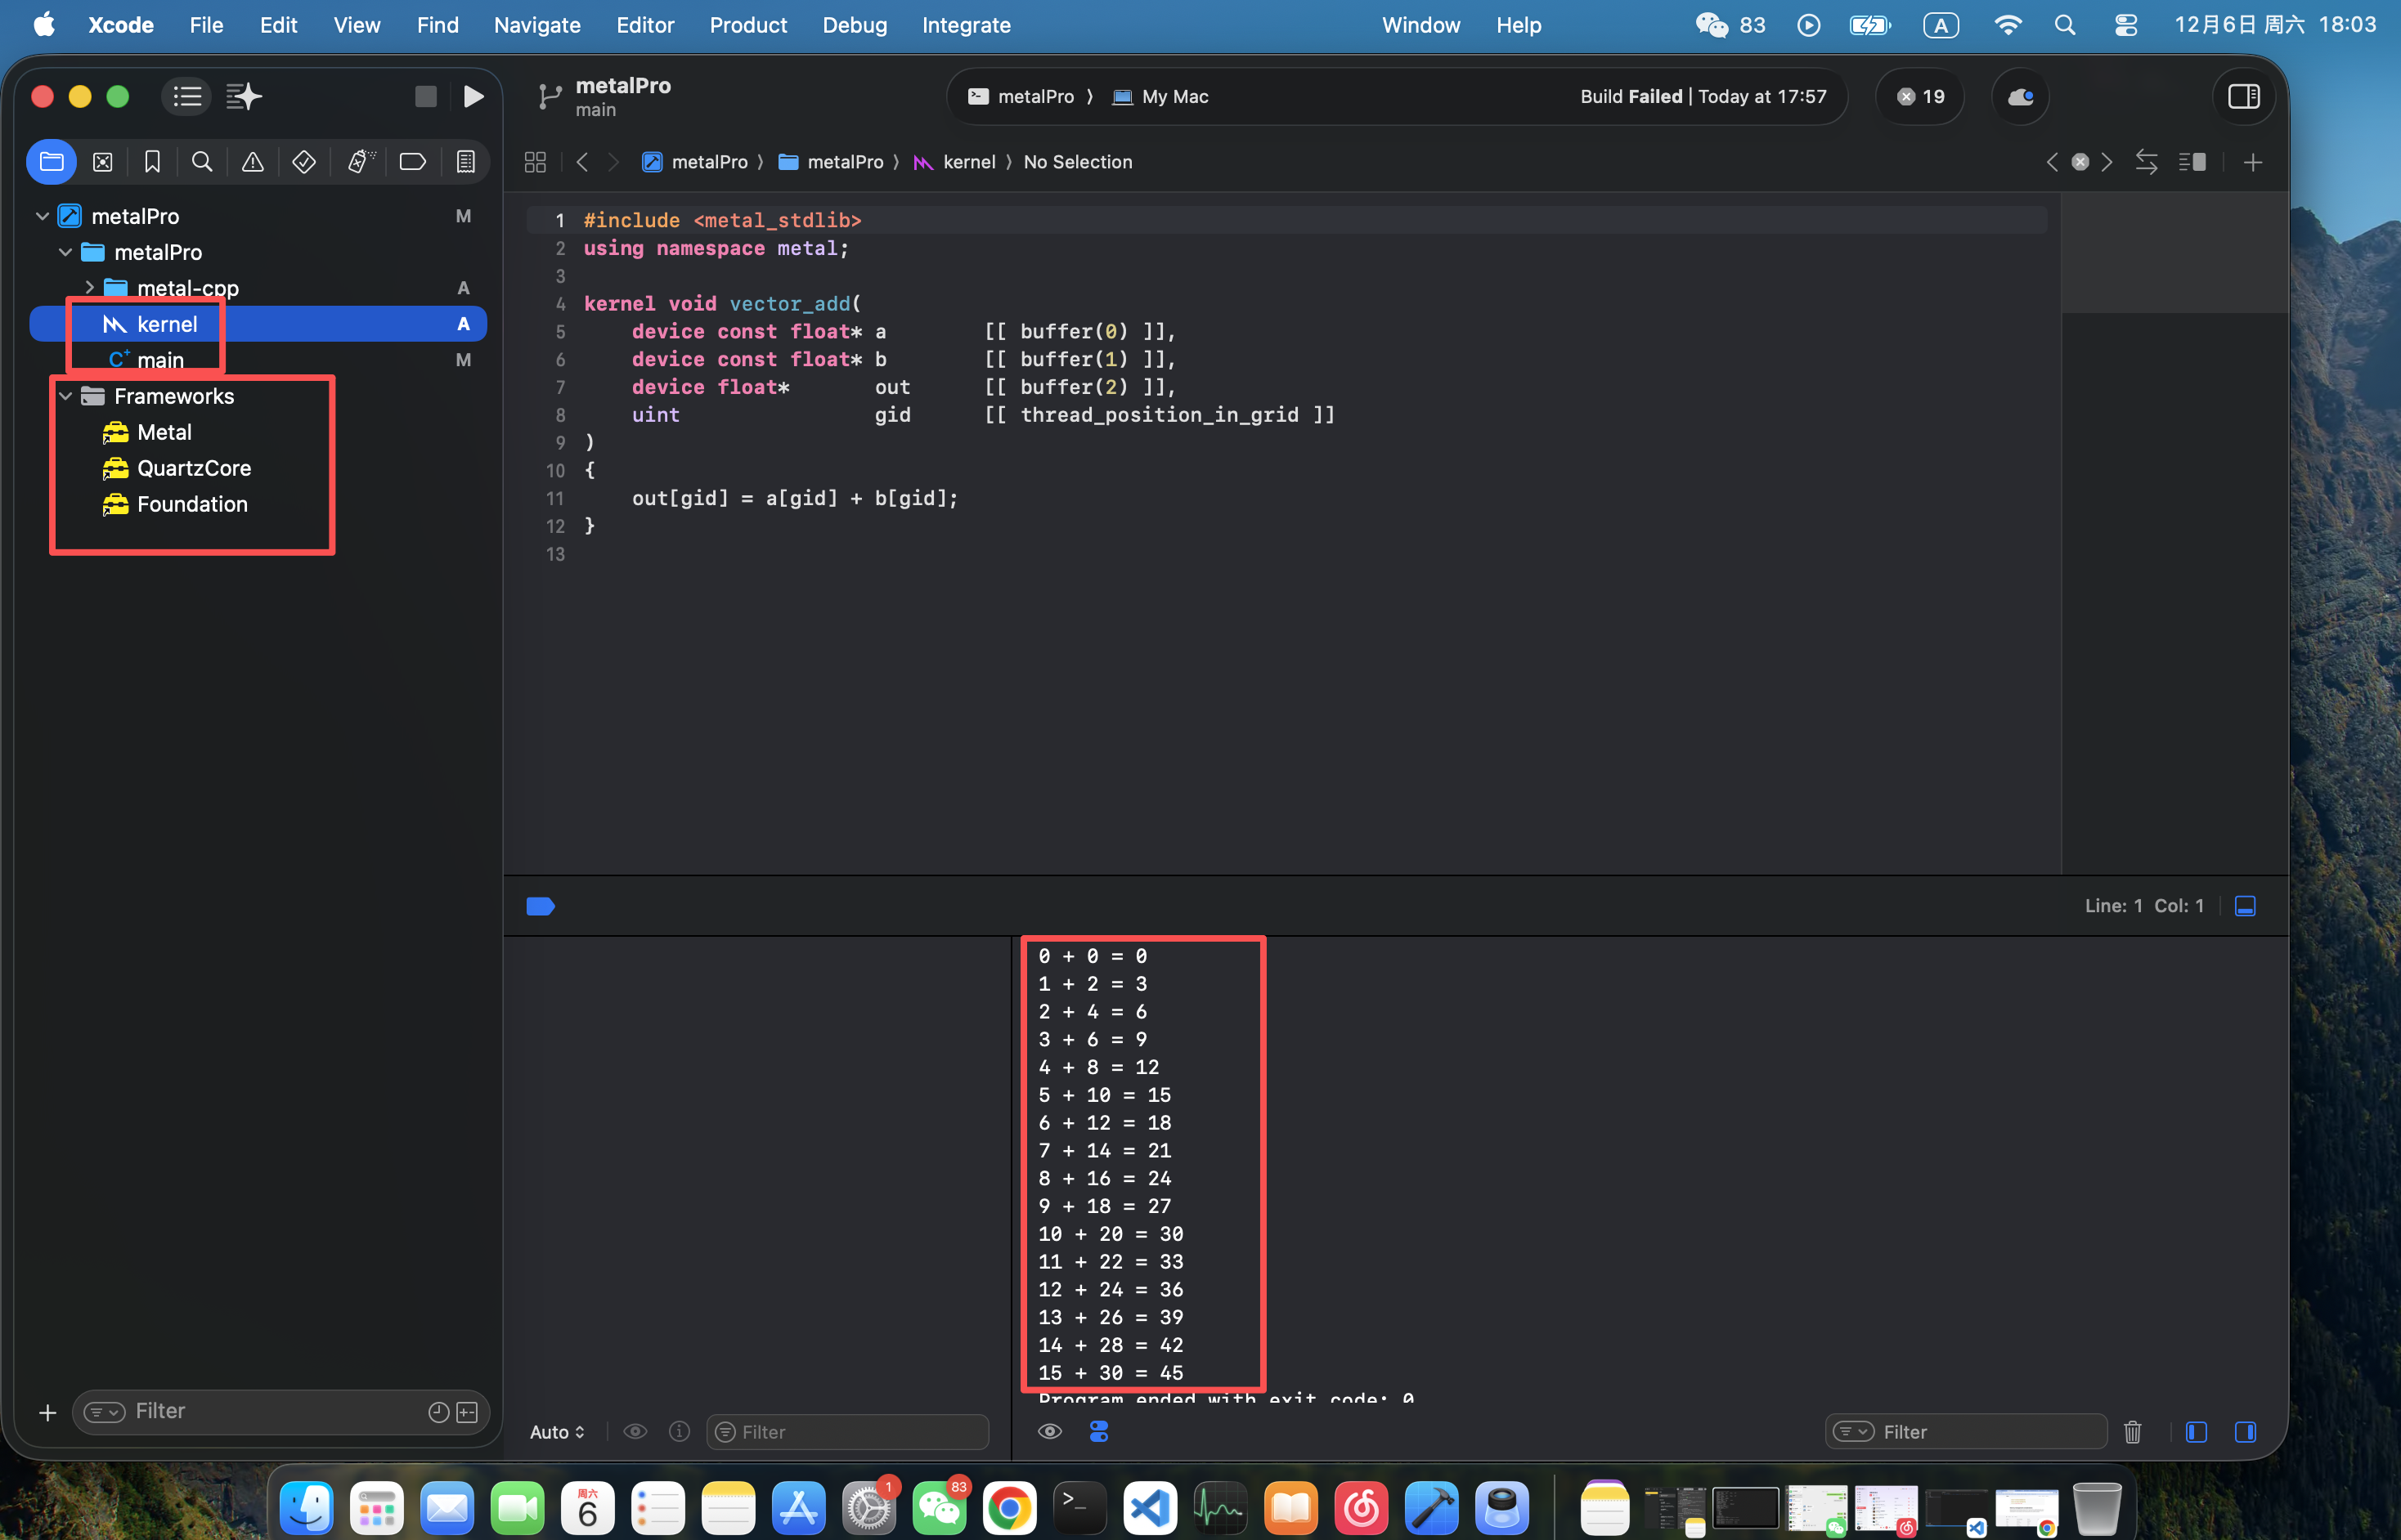Click the Stop button in toolbar
Image resolution: width=2401 pixels, height=1540 pixels.
coord(425,96)
